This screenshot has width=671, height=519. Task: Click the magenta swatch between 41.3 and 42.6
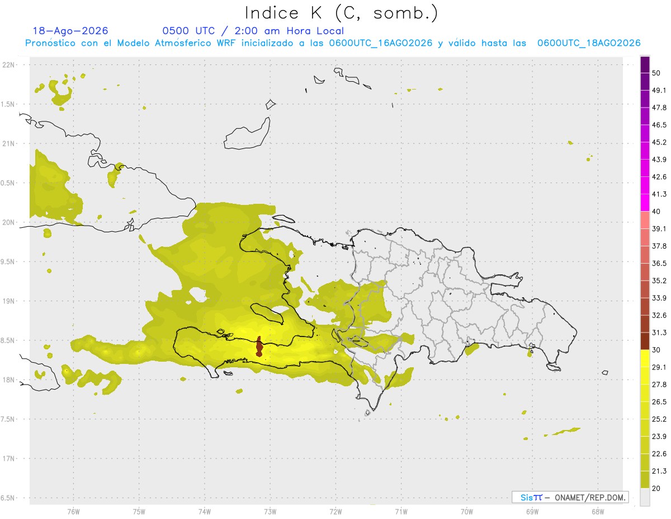[x=645, y=185]
